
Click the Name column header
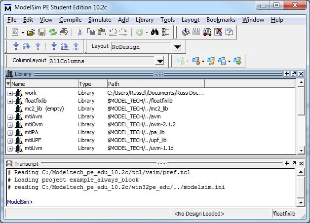click(x=44, y=84)
